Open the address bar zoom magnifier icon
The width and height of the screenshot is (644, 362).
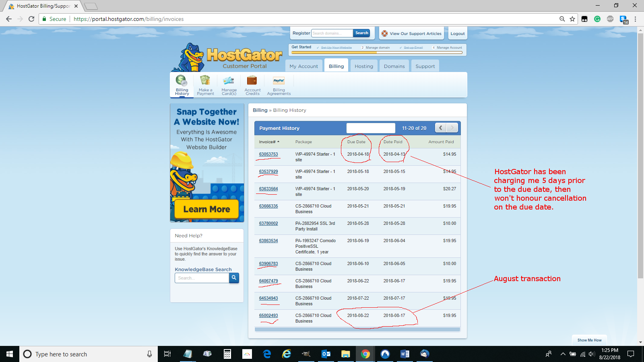[x=562, y=19]
